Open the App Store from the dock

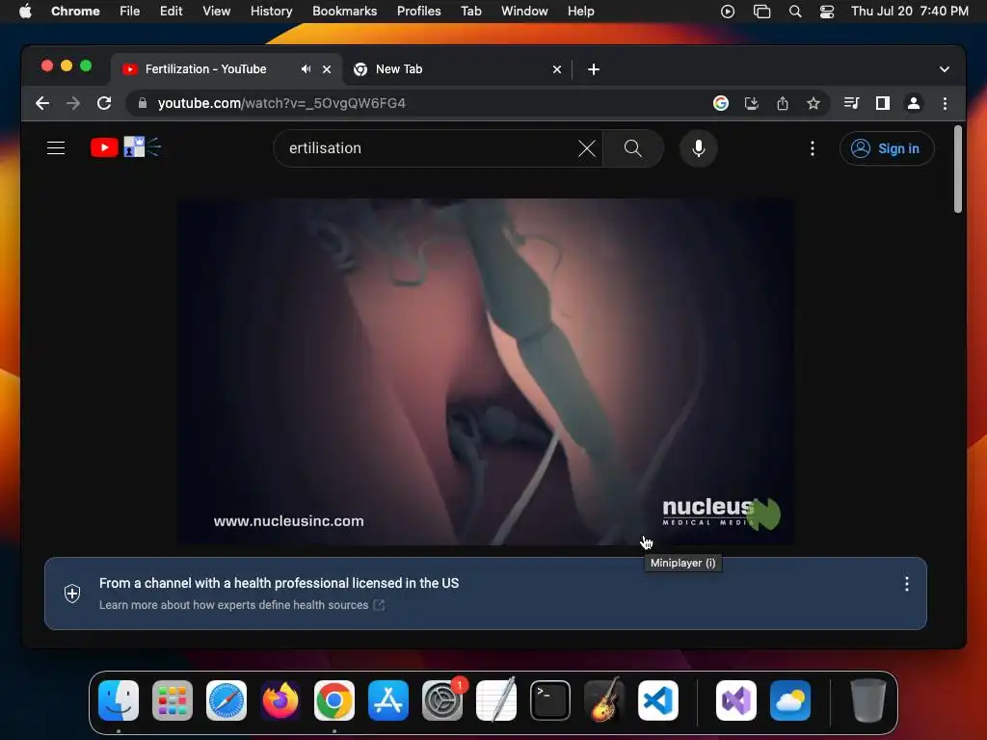(x=387, y=700)
